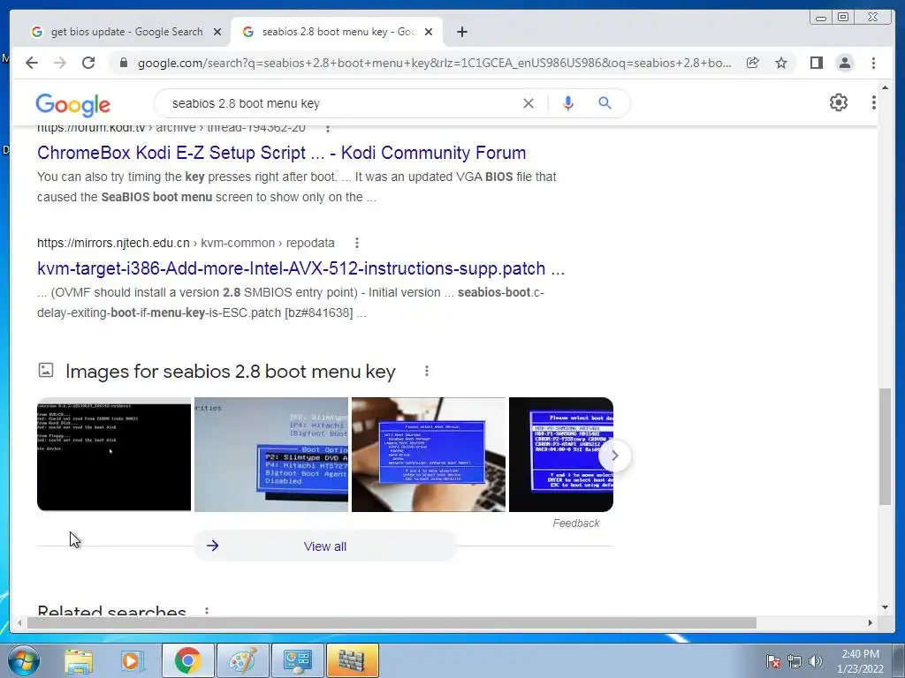Open Google apps dots next to the settings gear
Screen dimensions: 905x678
point(874,102)
